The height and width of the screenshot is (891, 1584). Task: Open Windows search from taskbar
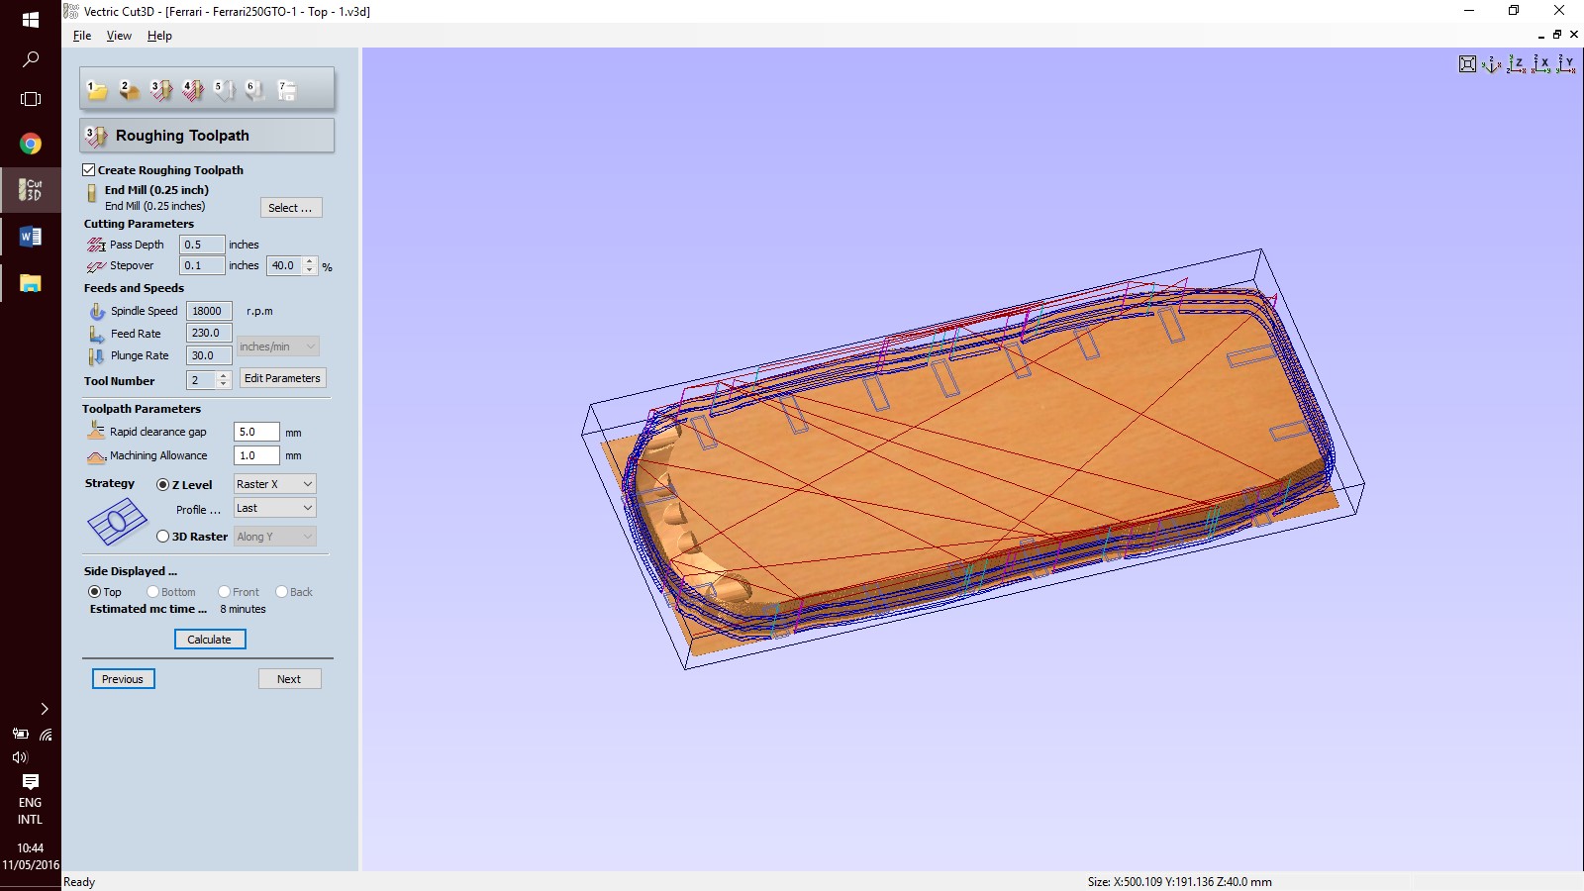click(x=31, y=59)
